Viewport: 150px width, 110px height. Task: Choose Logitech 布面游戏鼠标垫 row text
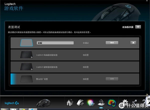[47, 55]
